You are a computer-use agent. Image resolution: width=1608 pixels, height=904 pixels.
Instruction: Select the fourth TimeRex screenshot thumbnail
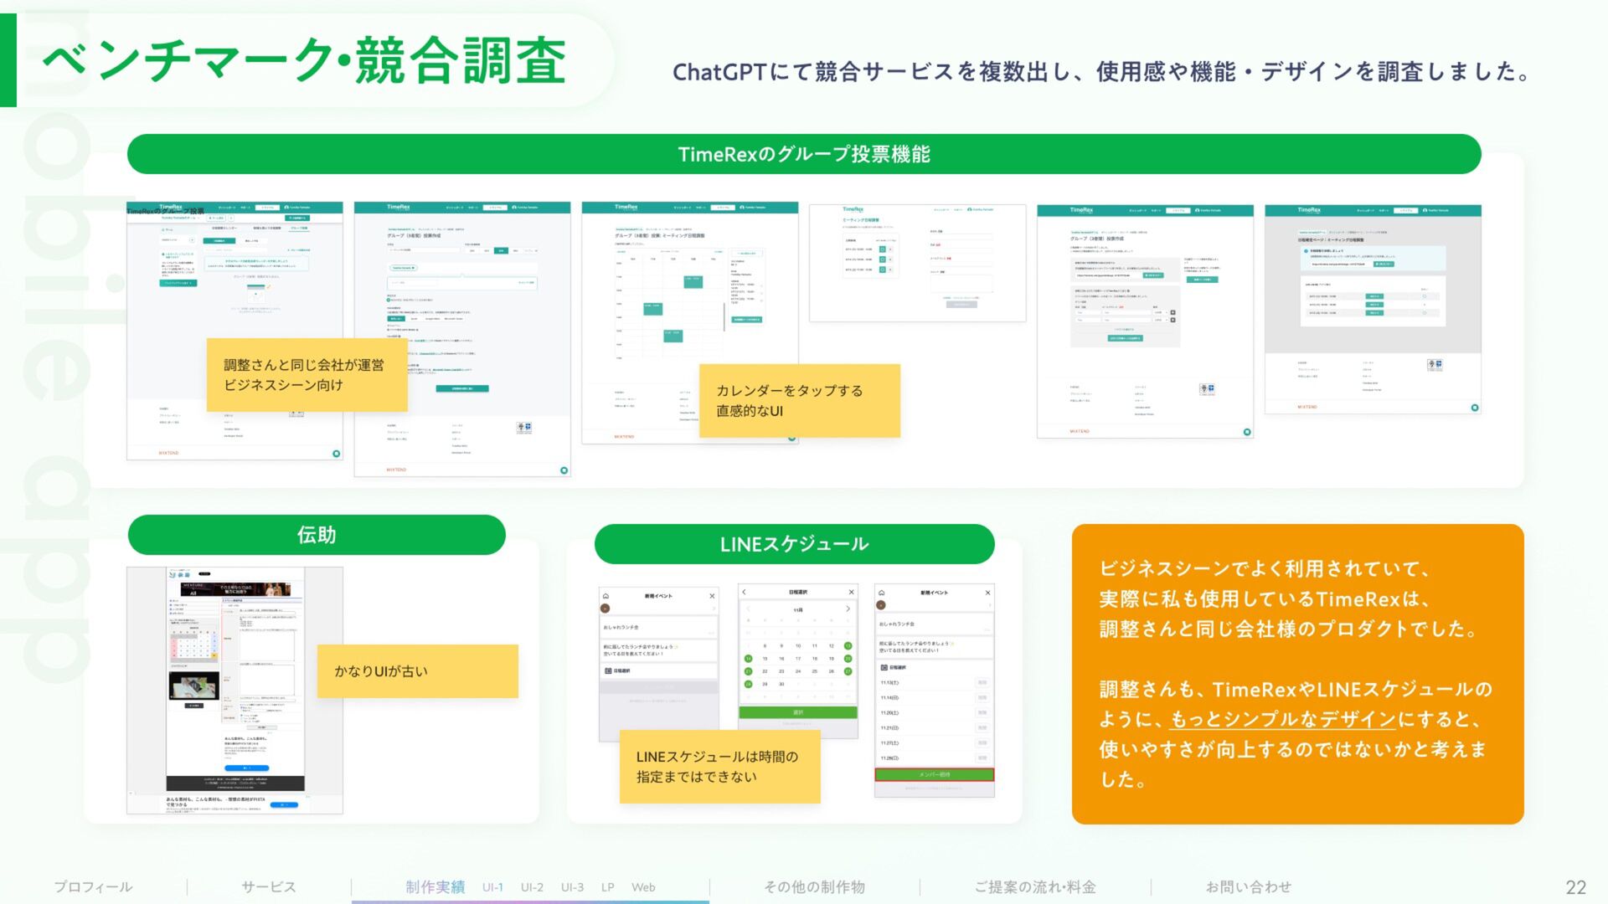click(x=918, y=263)
